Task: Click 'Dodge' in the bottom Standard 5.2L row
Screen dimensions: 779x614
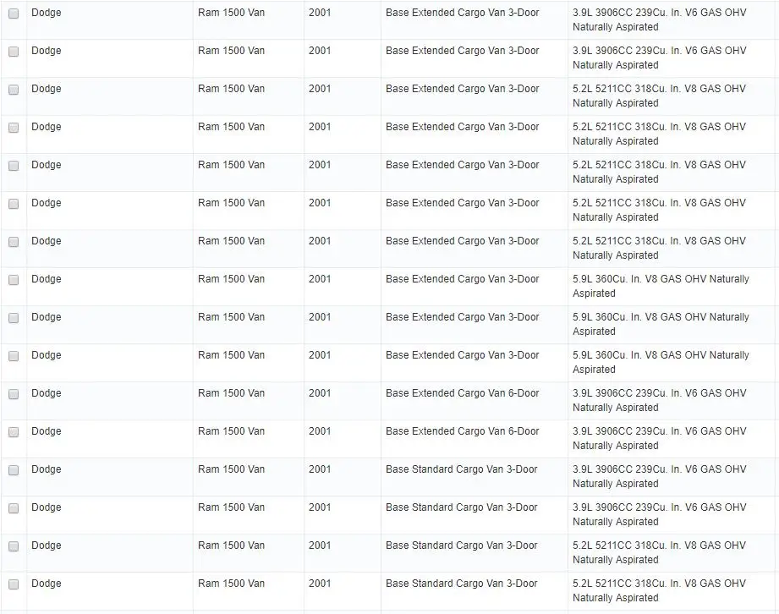Action: click(x=47, y=584)
